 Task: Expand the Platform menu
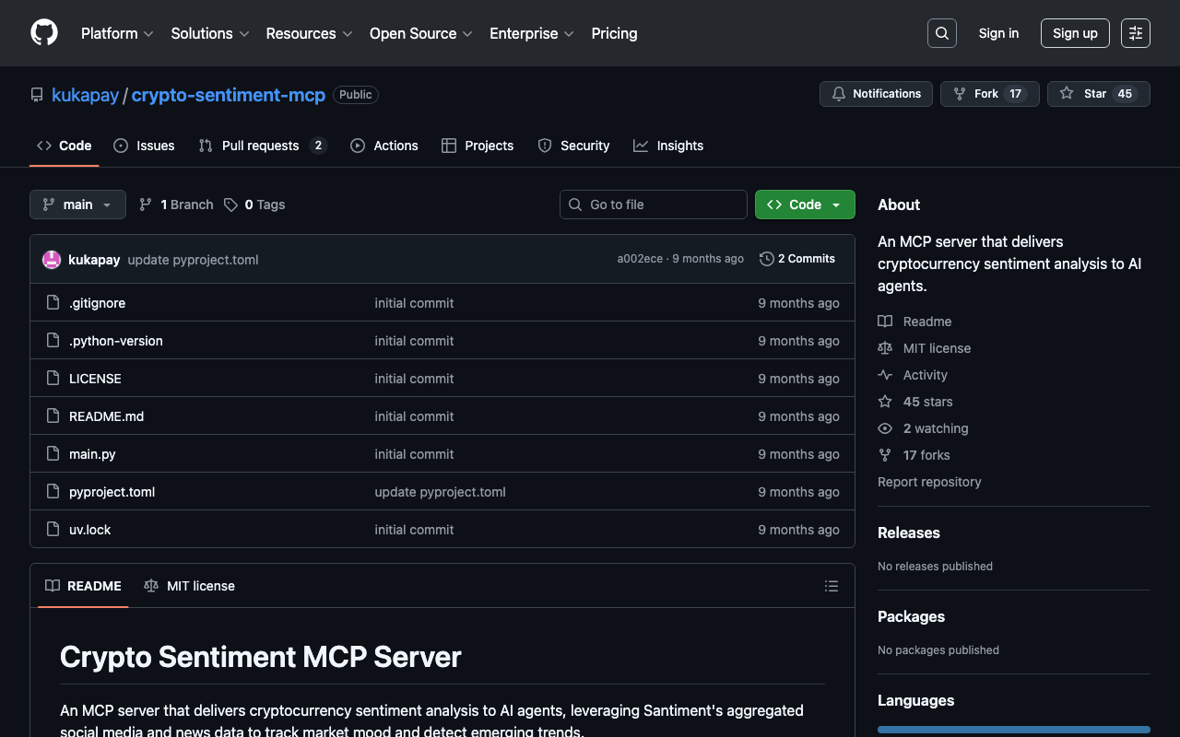(x=117, y=33)
